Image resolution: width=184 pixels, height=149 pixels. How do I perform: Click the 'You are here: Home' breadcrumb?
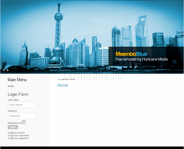[66, 79]
